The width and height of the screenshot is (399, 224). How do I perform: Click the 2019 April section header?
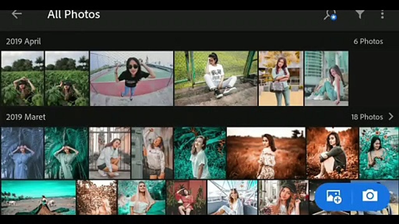point(23,41)
